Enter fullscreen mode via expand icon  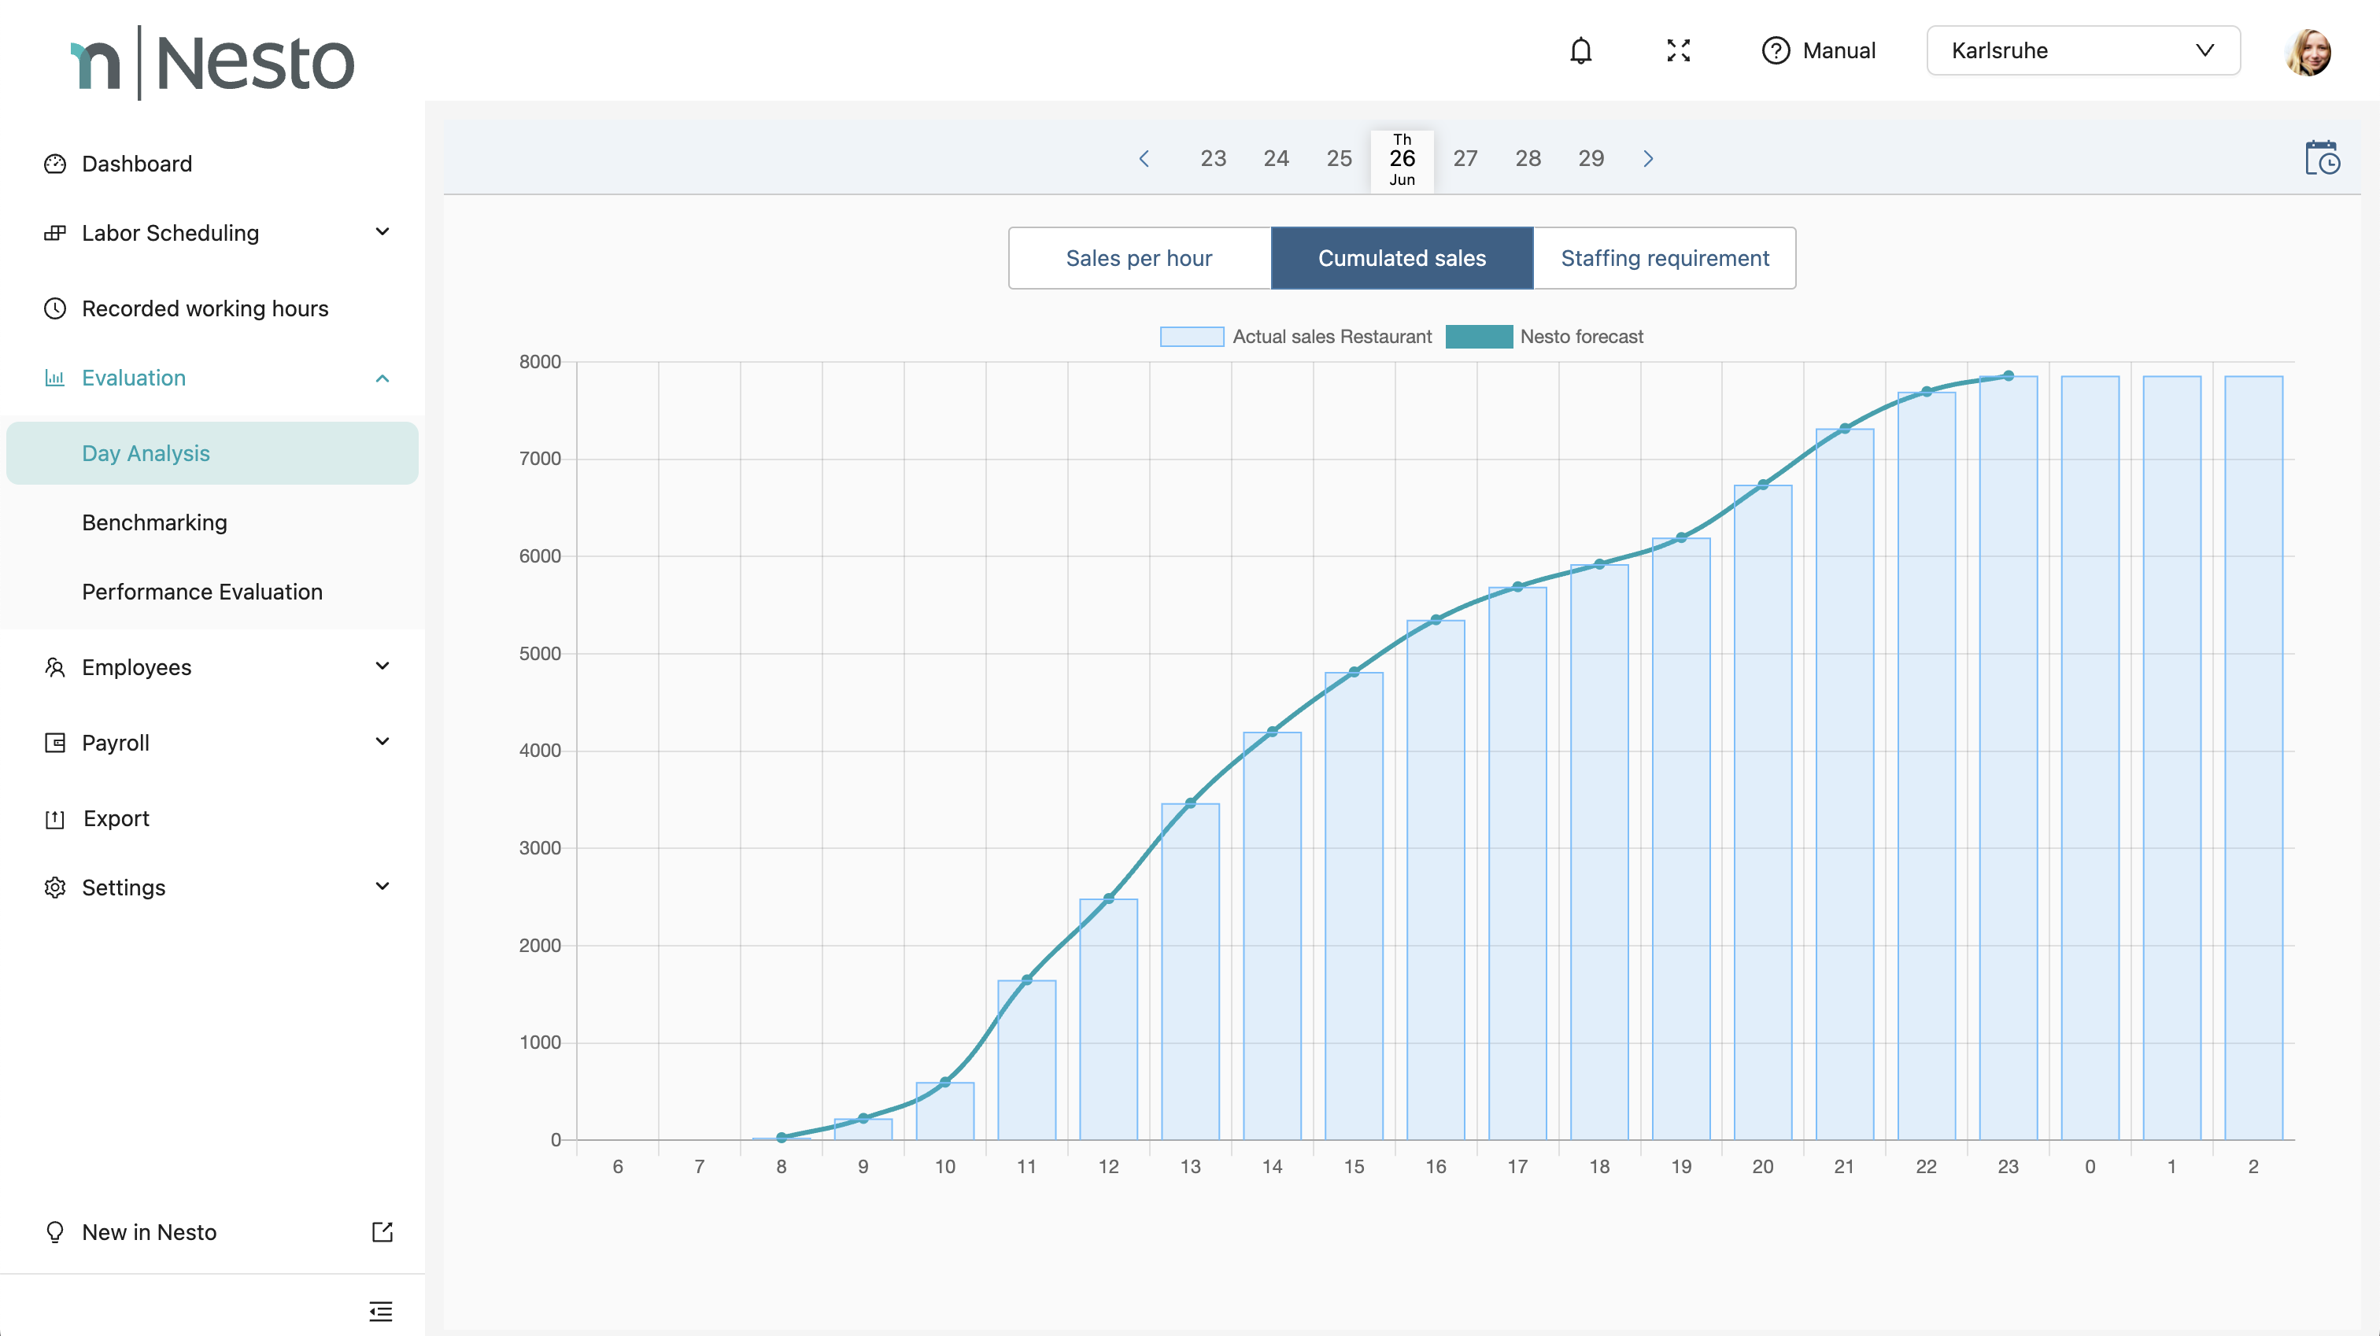coord(1678,51)
